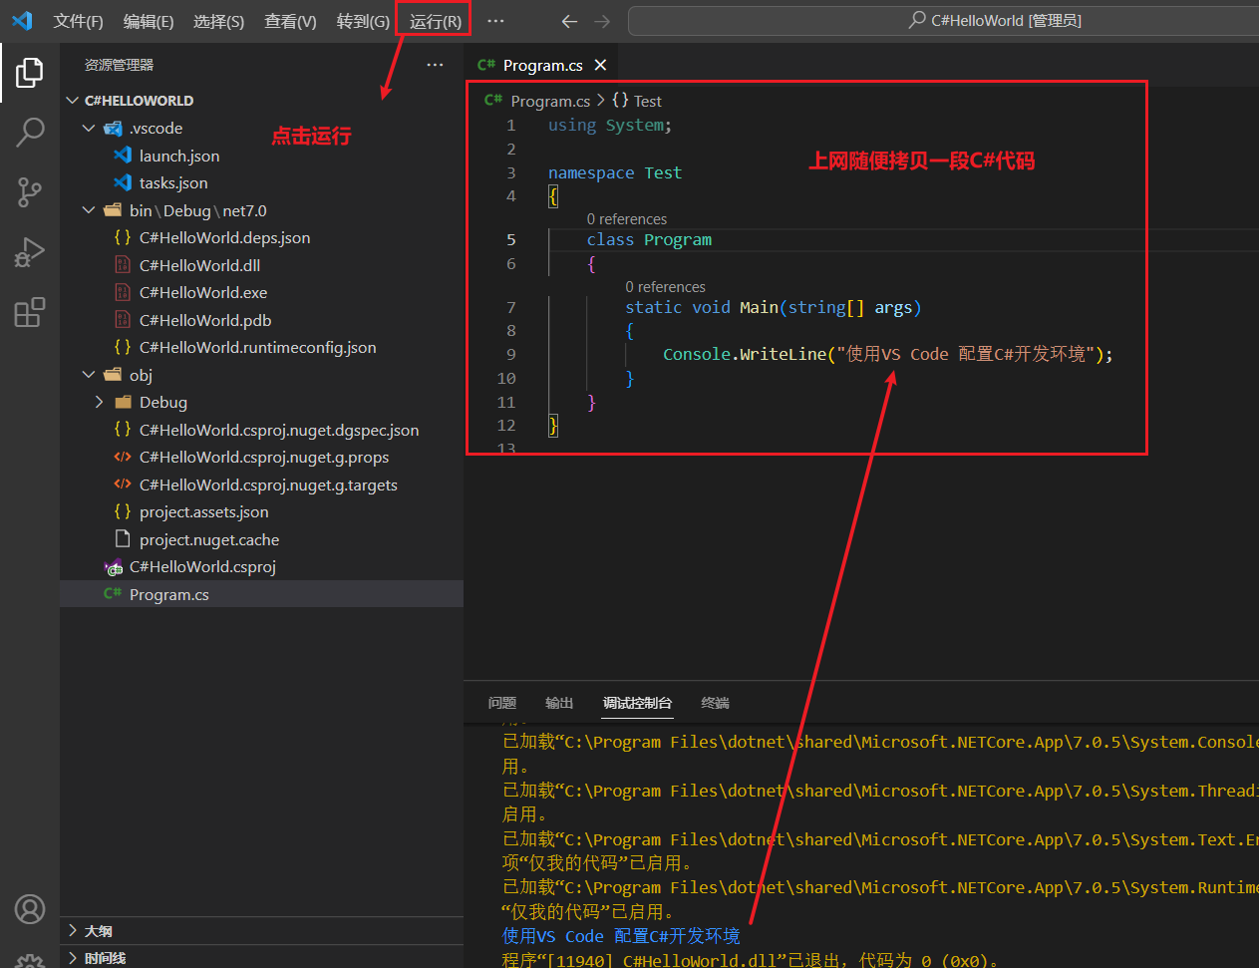This screenshot has height=968, width=1259.
Task: Open the 选择(S) menu
Action: click(x=218, y=21)
